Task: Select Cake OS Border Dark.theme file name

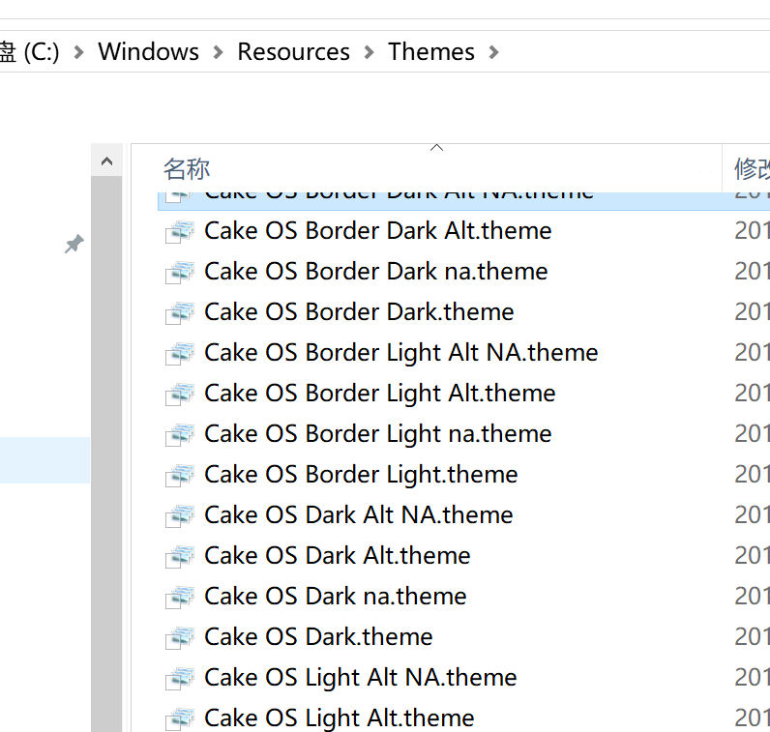Action: (x=359, y=312)
